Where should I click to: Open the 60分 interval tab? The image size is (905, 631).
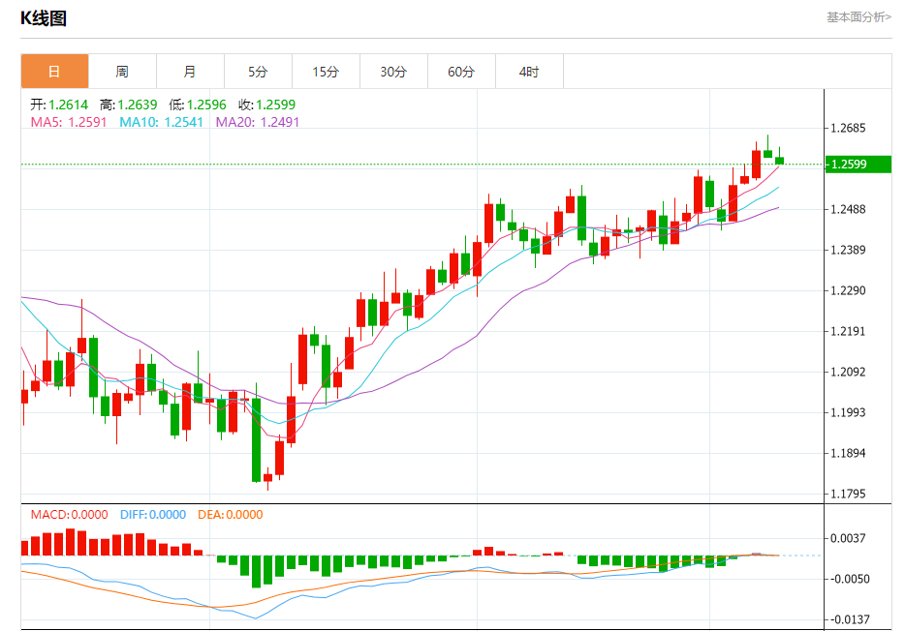click(x=461, y=72)
